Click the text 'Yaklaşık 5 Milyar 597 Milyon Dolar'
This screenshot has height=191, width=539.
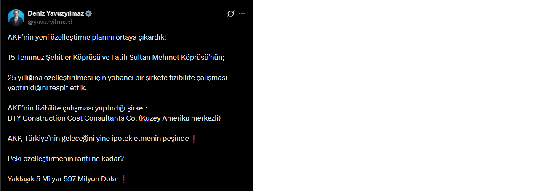point(63,179)
